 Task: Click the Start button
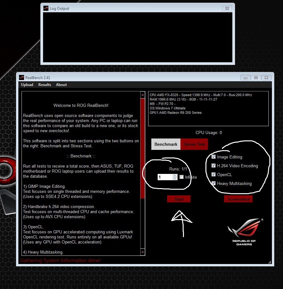(x=179, y=199)
